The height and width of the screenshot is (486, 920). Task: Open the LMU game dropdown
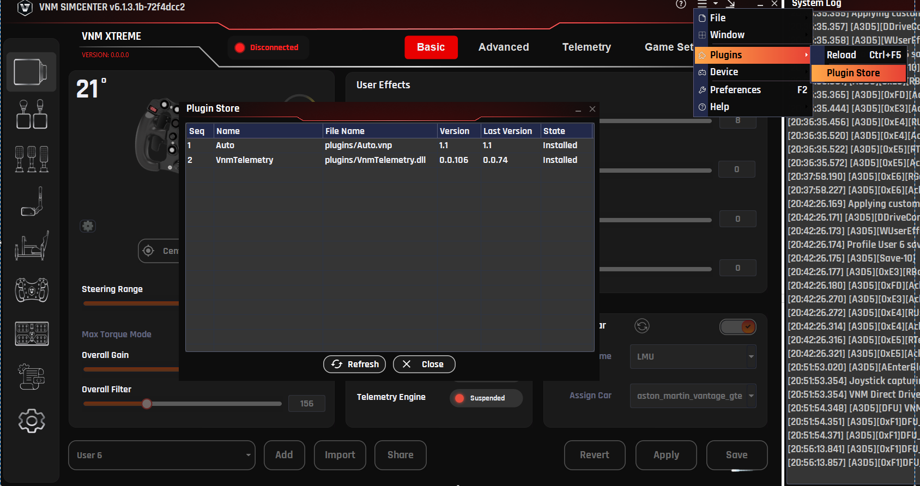coord(693,356)
